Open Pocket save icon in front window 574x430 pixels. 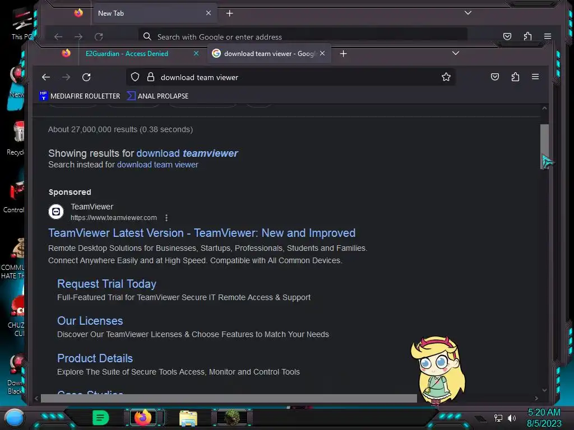[495, 77]
